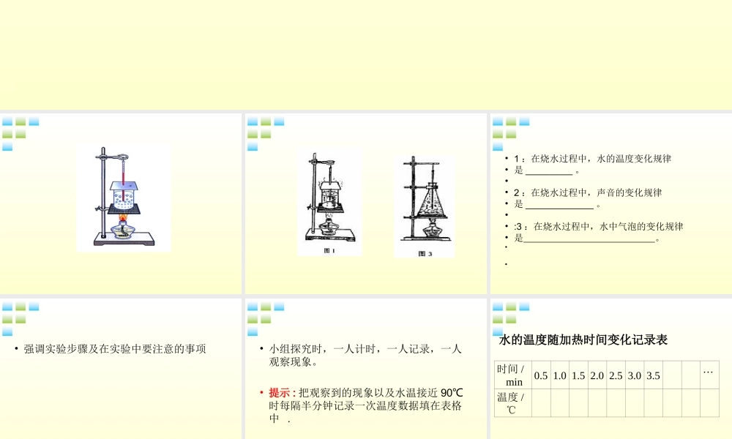The image size is (732, 439).
Task: Click the bullet 小组探究时，一人计时
Action: [x=365, y=355]
